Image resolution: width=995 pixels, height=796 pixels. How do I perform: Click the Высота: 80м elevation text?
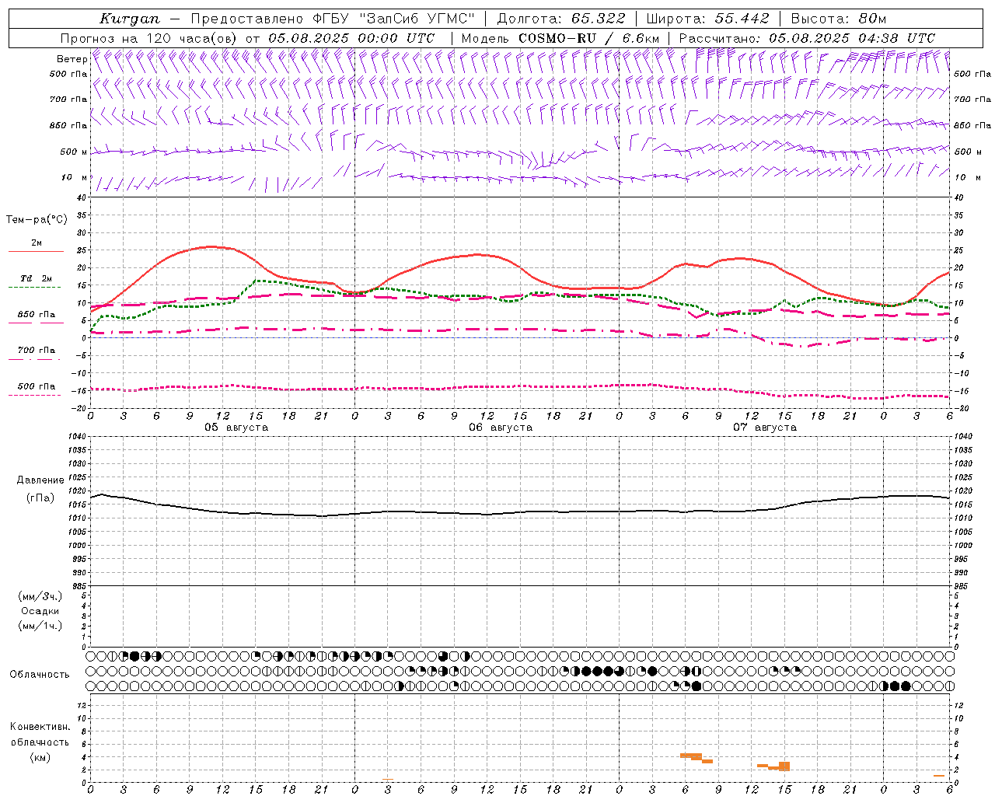coord(839,19)
